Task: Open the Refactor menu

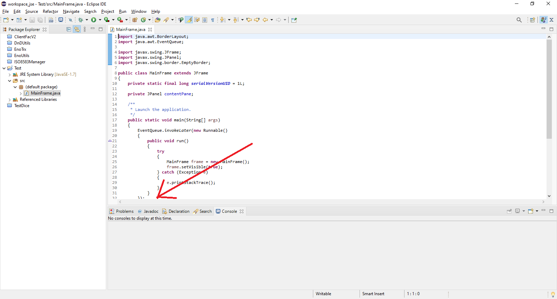Action: pos(50,11)
